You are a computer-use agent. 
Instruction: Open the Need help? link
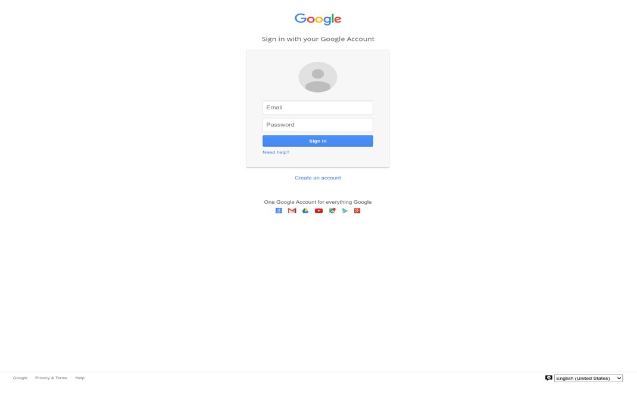(276, 152)
